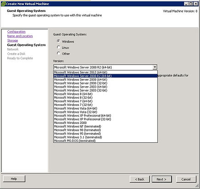Screen dimensions: 200x189
Task: Click the window resize grip corner
Action: 197,186
